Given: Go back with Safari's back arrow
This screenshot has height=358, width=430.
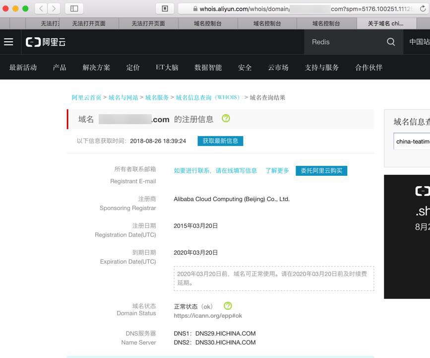Looking at the screenshot, I should pyautogui.click(x=41, y=8).
